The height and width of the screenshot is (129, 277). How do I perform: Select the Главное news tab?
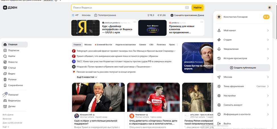point(77,45)
